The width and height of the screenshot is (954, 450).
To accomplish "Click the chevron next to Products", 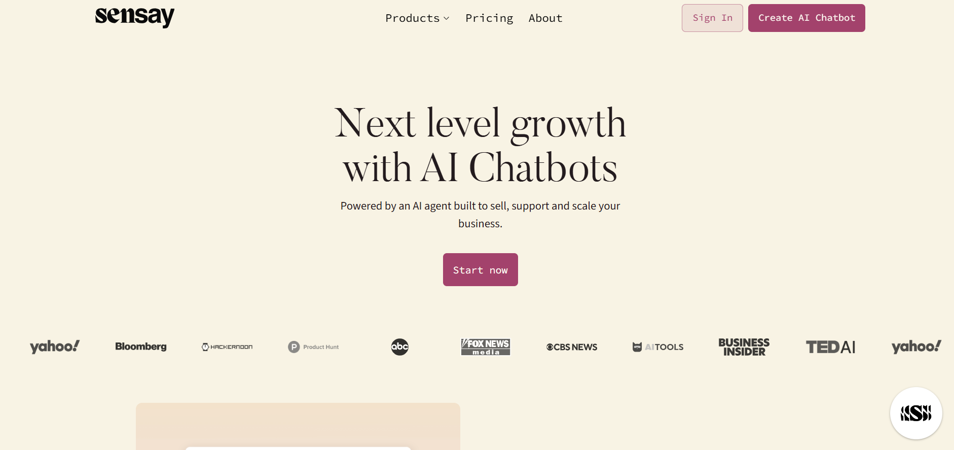I will coord(447,18).
